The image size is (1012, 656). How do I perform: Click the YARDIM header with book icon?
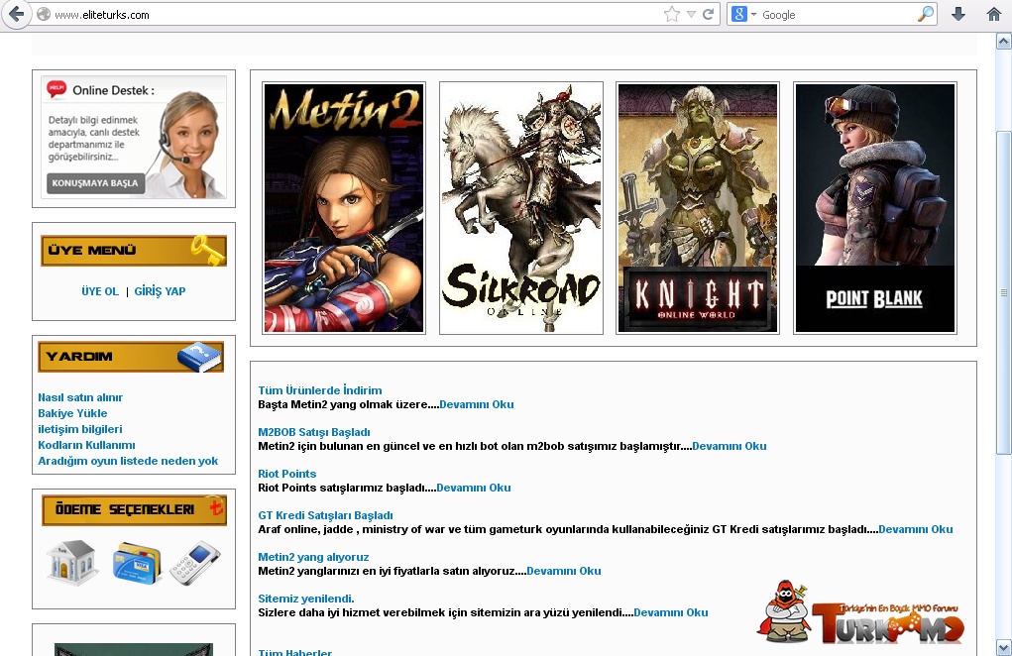[x=131, y=357]
